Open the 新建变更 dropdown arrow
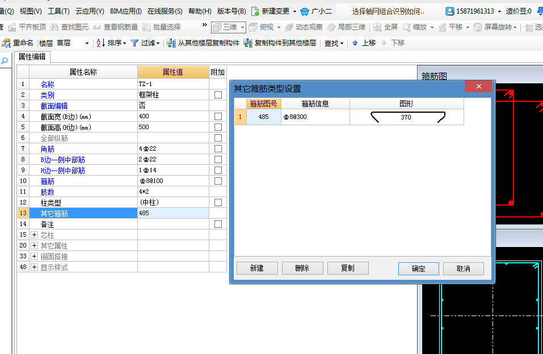 pyautogui.click(x=294, y=11)
